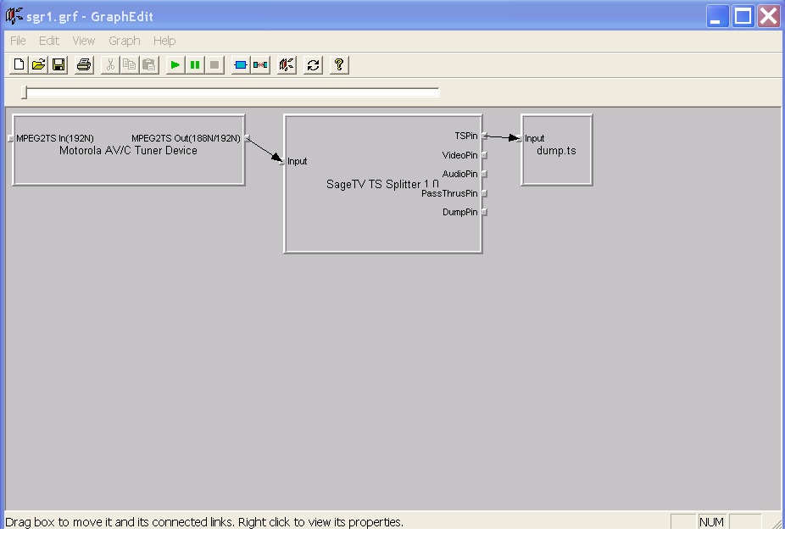
Task: Open a graph file with the folder icon
Action: 39,65
